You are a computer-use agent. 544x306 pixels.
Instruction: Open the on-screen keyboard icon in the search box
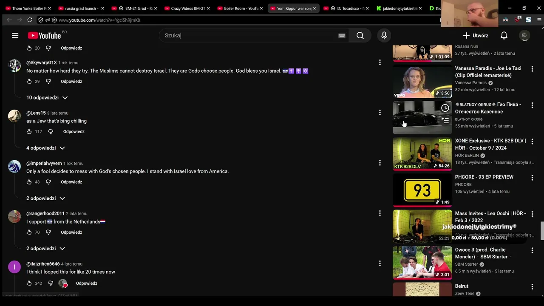(x=342, y=36)
